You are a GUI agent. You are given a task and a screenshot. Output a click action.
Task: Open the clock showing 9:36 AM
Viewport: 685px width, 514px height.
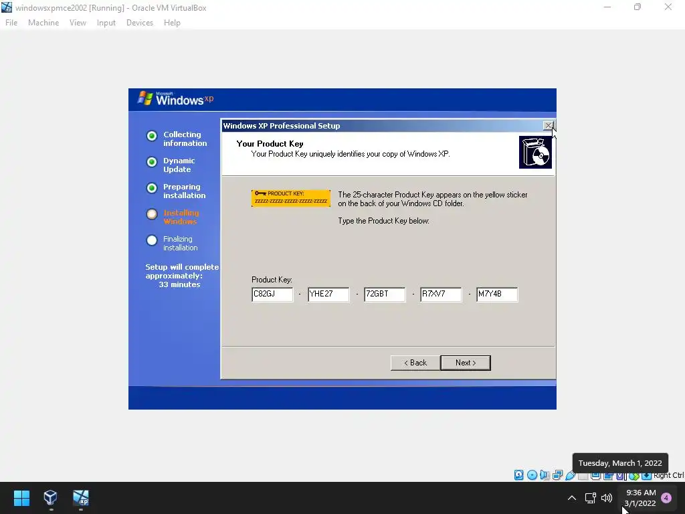pyautogui.click(x=640, y=498)
